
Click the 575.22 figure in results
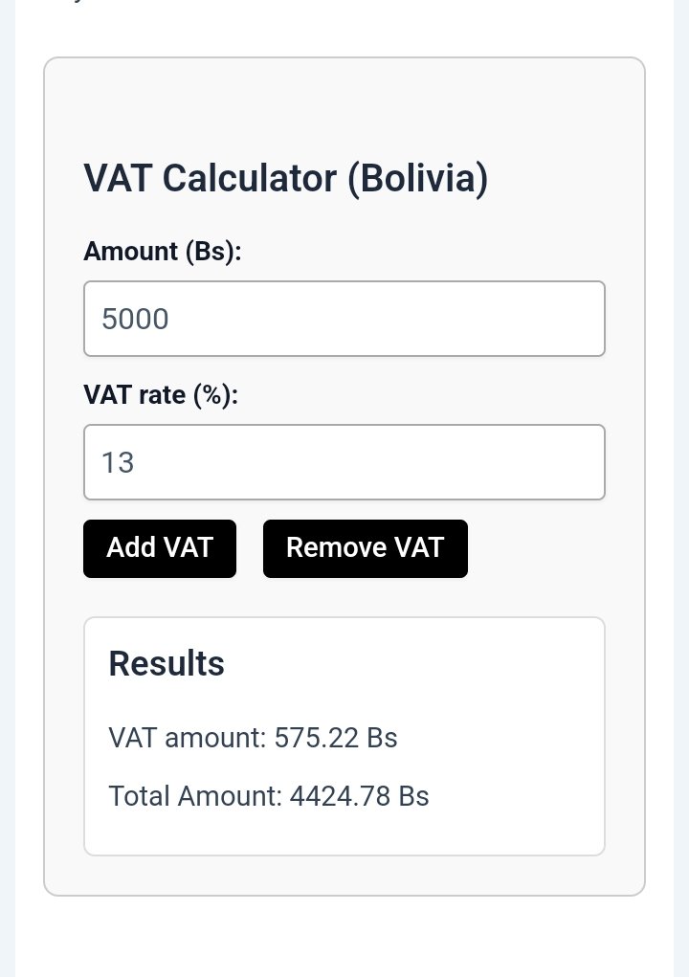[317, 738]
